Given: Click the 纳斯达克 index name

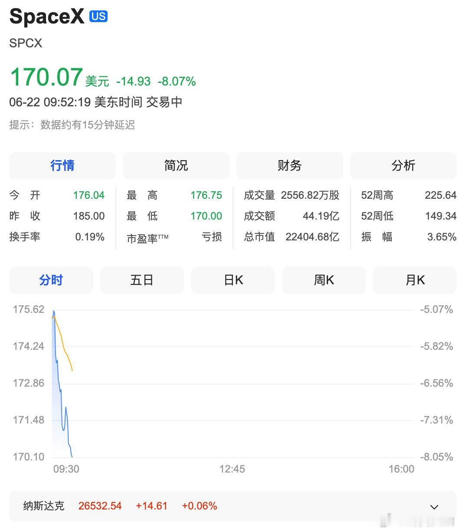Looking at the screenshot, I should coord(44,506).
